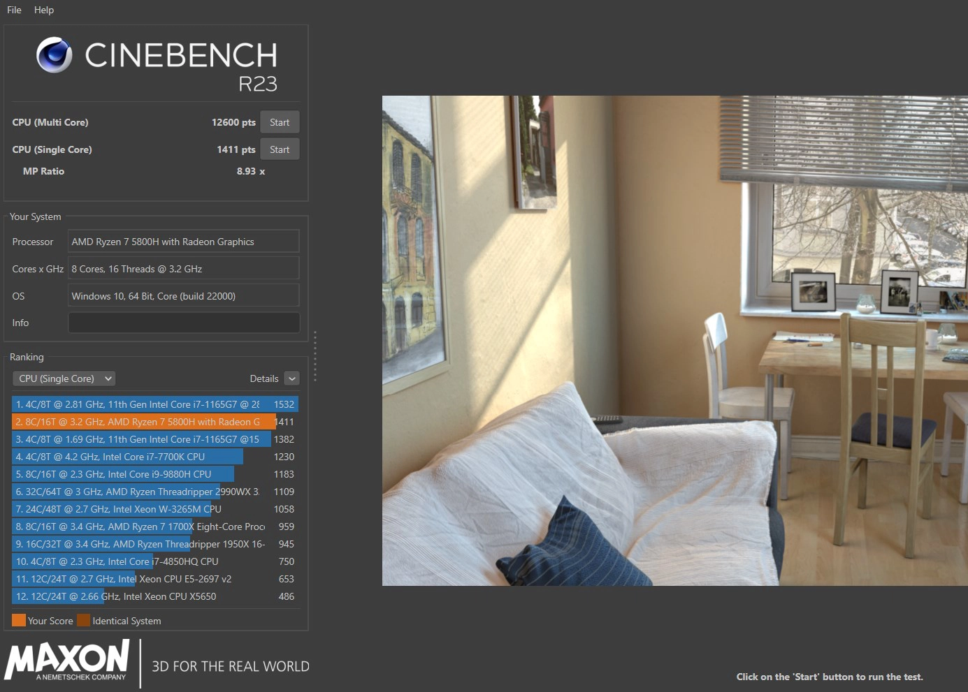Open the CPU (Single Core) ranking dropdown
The width and height of the screenshot is (968, 692).
[63, 378]
